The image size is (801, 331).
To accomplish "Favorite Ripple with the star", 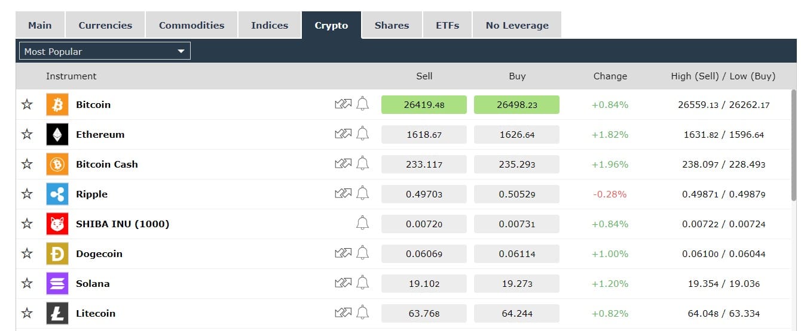I will tap(27, 194).
